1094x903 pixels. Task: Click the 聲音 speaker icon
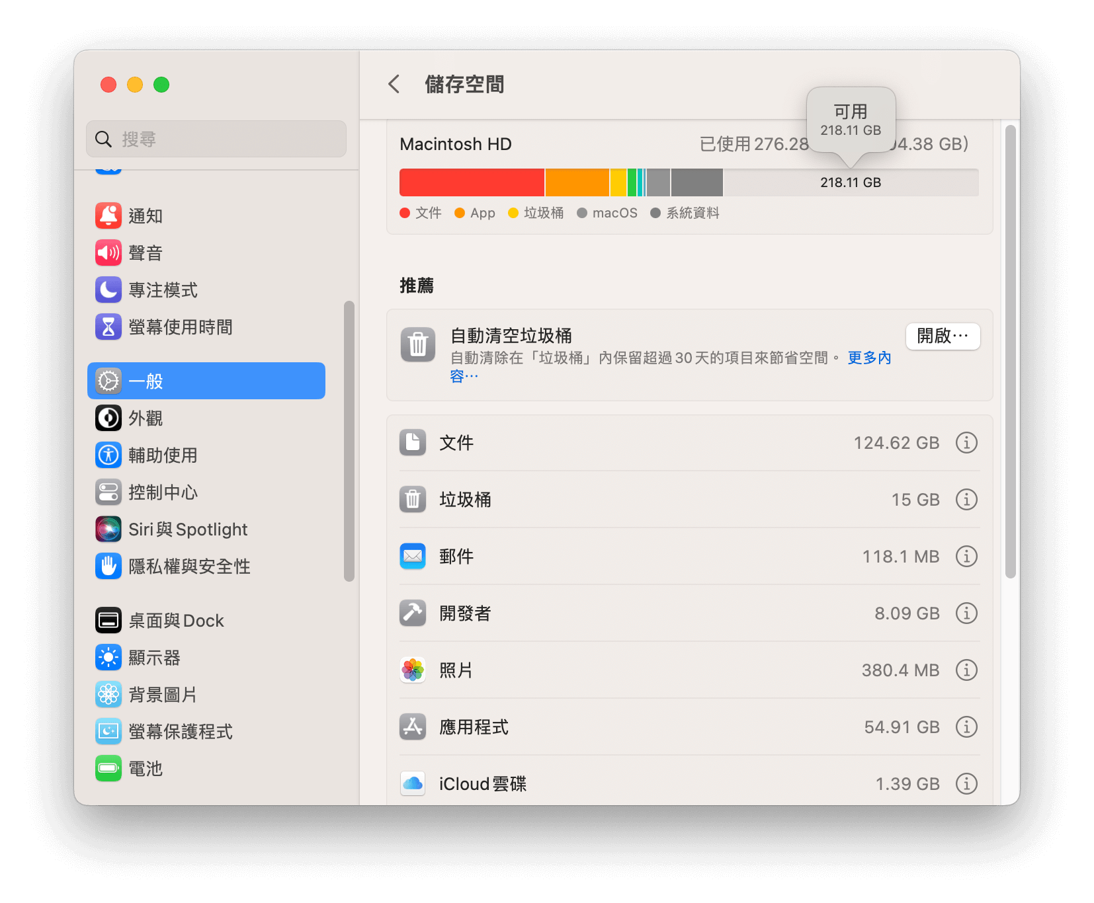108,253
